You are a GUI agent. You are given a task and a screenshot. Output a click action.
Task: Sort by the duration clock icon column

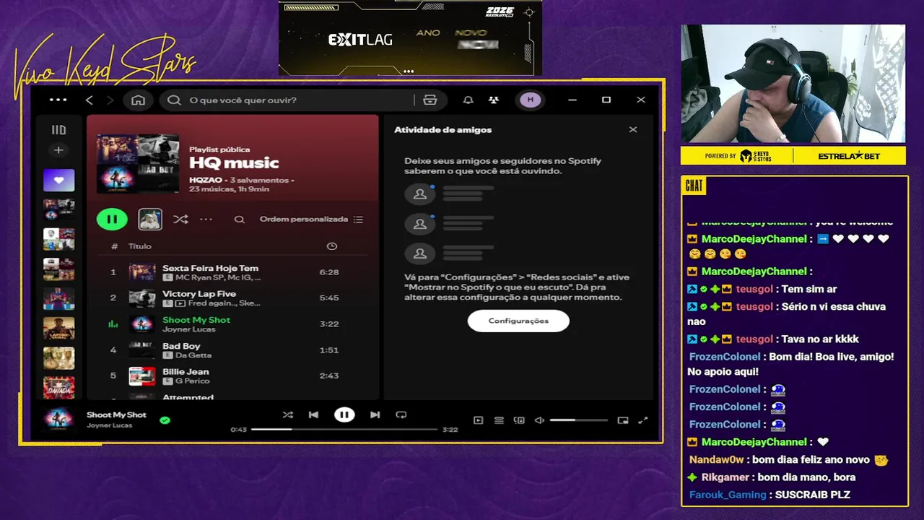332,246
